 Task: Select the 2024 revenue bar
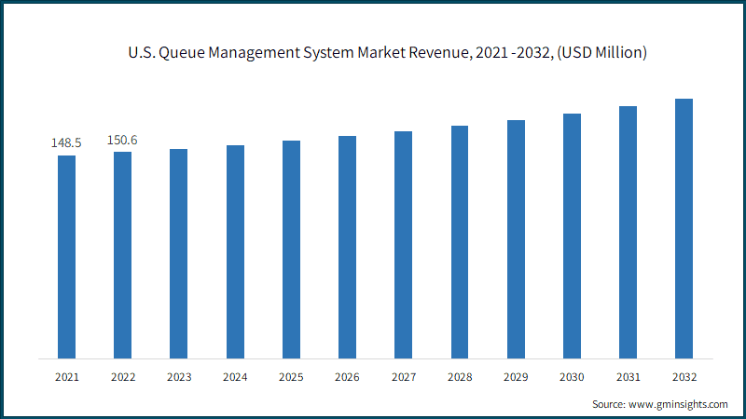235,251
